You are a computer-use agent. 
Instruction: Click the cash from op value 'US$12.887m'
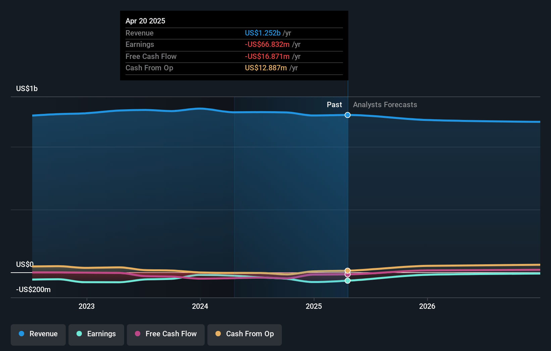(x=266, y=68)
